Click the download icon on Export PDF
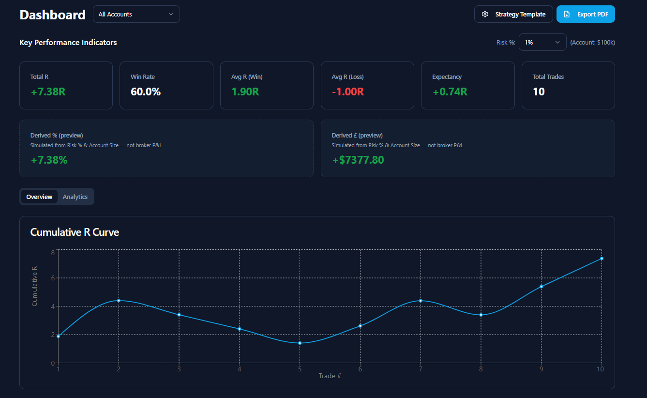Image resolution: width=647 pixels, height=398 pixels. click(567, 15)
